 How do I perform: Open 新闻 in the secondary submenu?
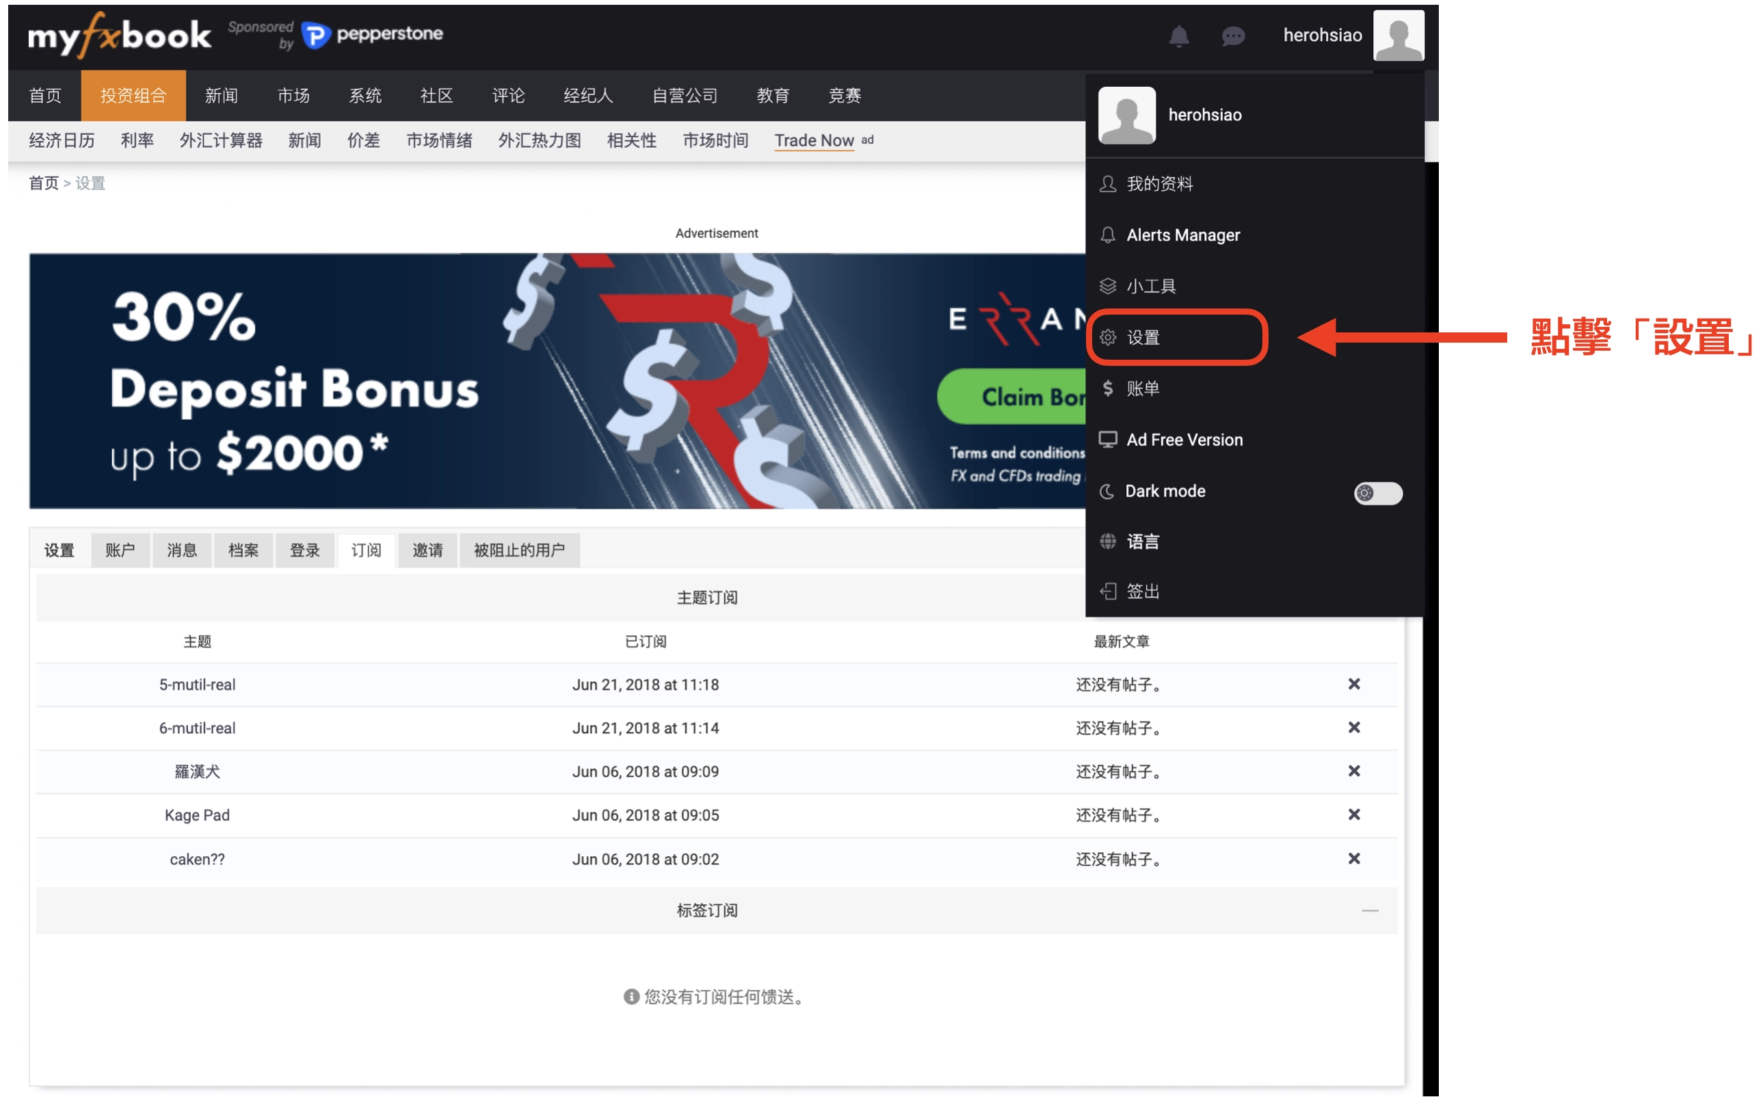(305, 141)
